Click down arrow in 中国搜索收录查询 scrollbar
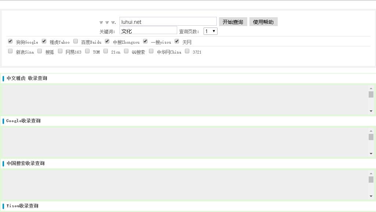The width and height of the screenshot is (376, 212). pos(371,196)
